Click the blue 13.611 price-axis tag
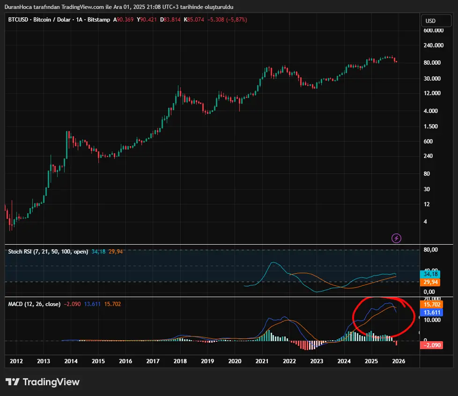 coord(431,312)
